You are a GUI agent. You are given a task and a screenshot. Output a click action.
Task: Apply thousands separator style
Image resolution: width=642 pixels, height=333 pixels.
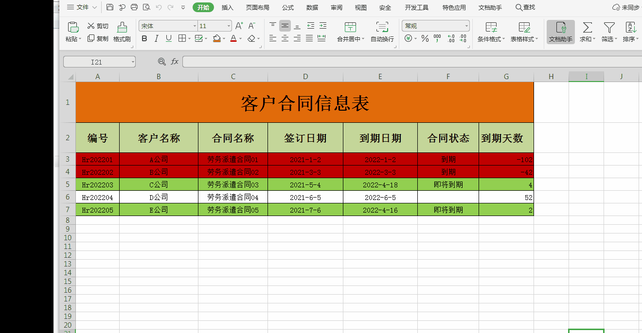pyautogui.click(x=437, y=38)
